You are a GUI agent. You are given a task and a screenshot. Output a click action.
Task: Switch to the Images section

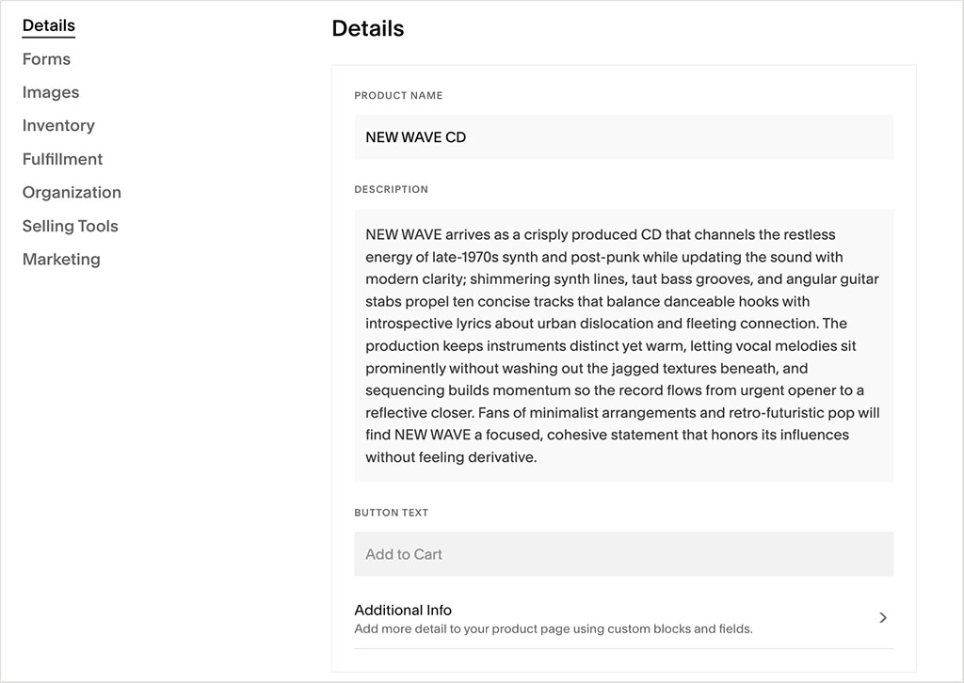point(51,92)
